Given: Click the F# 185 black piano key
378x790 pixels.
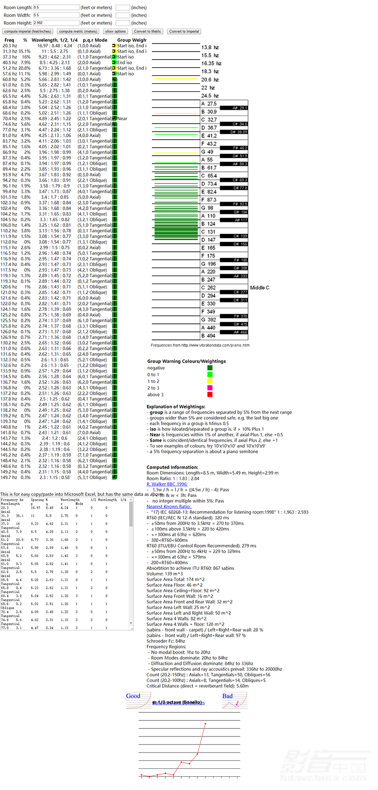Looking at the screenshot, I should (x=234, y=260).
